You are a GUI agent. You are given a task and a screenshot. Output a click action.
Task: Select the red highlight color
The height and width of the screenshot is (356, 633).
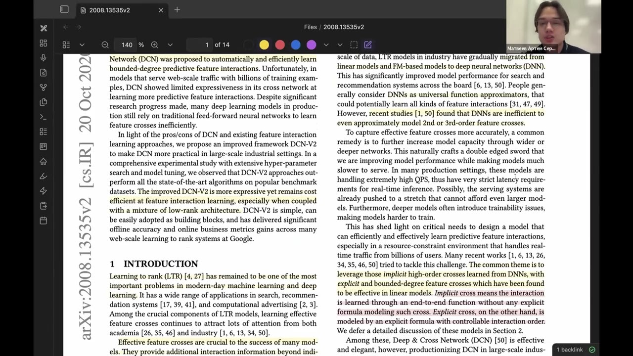280,45
